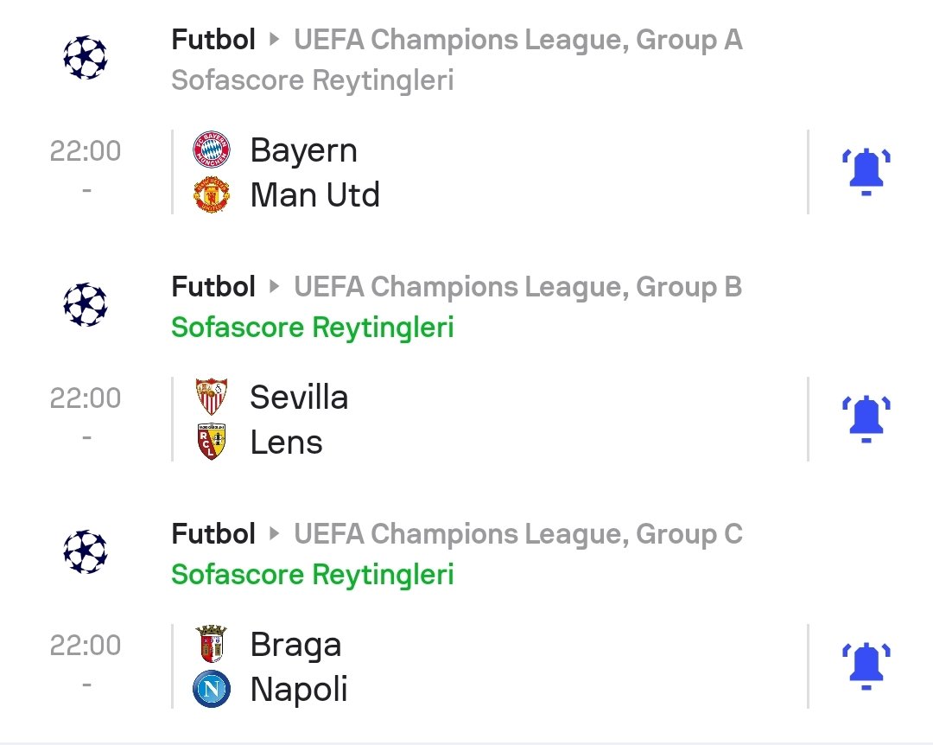This screenshot has height=745, width=933.
Task: Open the green Sofascore Reytingleri link under Group C
Action: pos(312,575)
